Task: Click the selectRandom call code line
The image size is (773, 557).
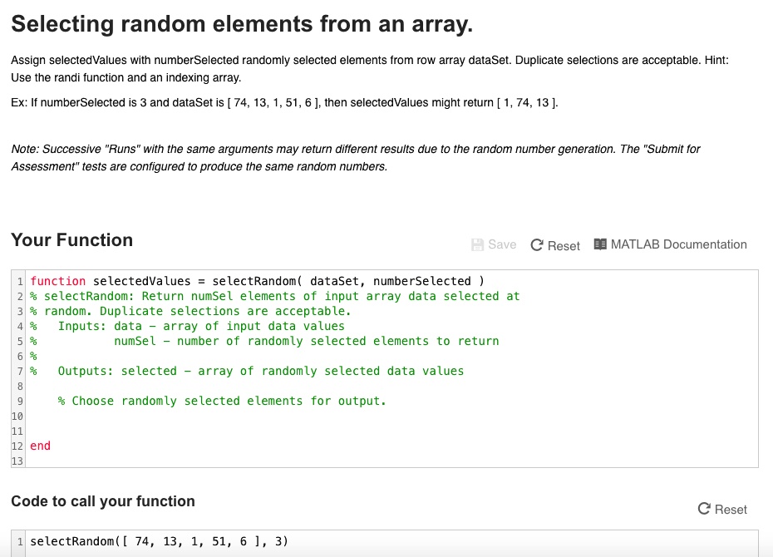Action: pyautogui.click(x=159, y=542)
